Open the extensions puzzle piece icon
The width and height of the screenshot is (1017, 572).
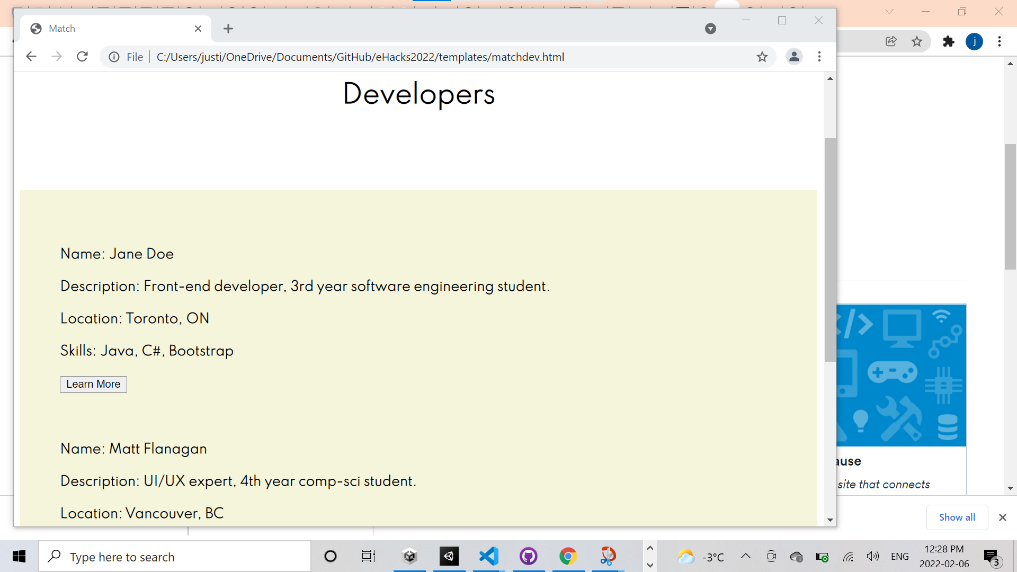948,41
